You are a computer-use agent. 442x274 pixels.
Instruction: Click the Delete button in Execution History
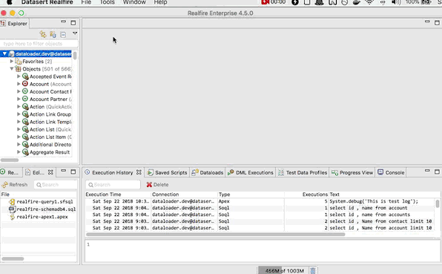pyautogui.click(x=157, y=185)
